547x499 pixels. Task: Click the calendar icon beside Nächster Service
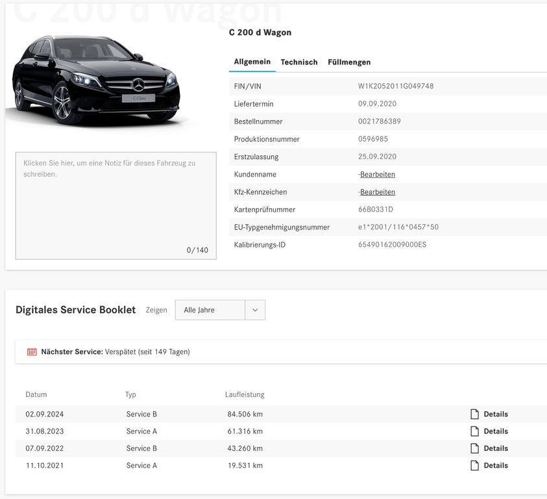32,352
